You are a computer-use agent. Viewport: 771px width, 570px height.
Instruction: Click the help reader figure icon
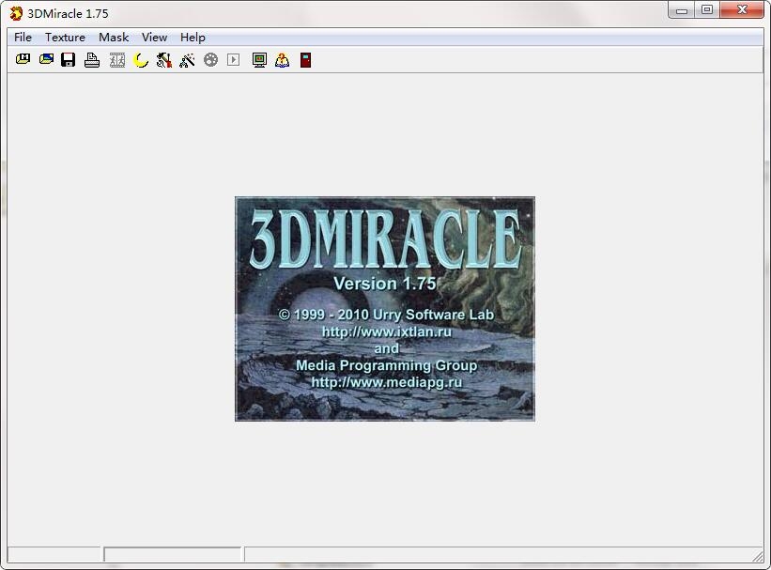pyautogui.click(x=282, y=60)
